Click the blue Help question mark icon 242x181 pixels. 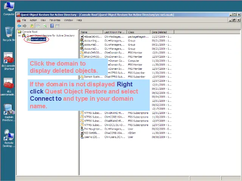pos(52,26)
